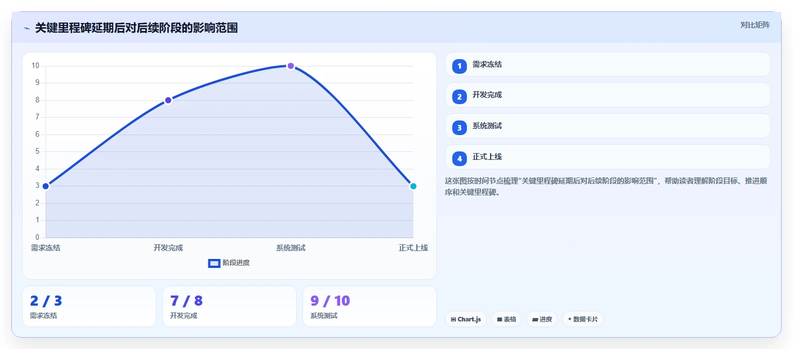Click the number 4 badge icon

point(460,159)
